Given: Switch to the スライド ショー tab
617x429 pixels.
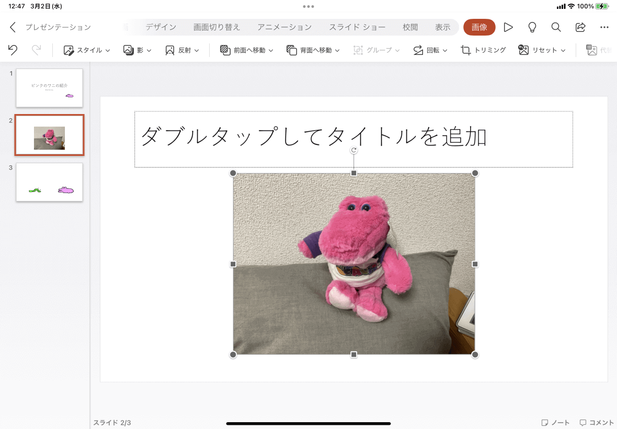Looking at the screenshot, I should [x=357, y=27].
